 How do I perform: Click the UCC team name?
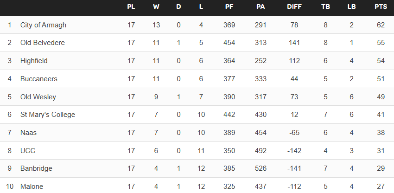click(28, 151)
